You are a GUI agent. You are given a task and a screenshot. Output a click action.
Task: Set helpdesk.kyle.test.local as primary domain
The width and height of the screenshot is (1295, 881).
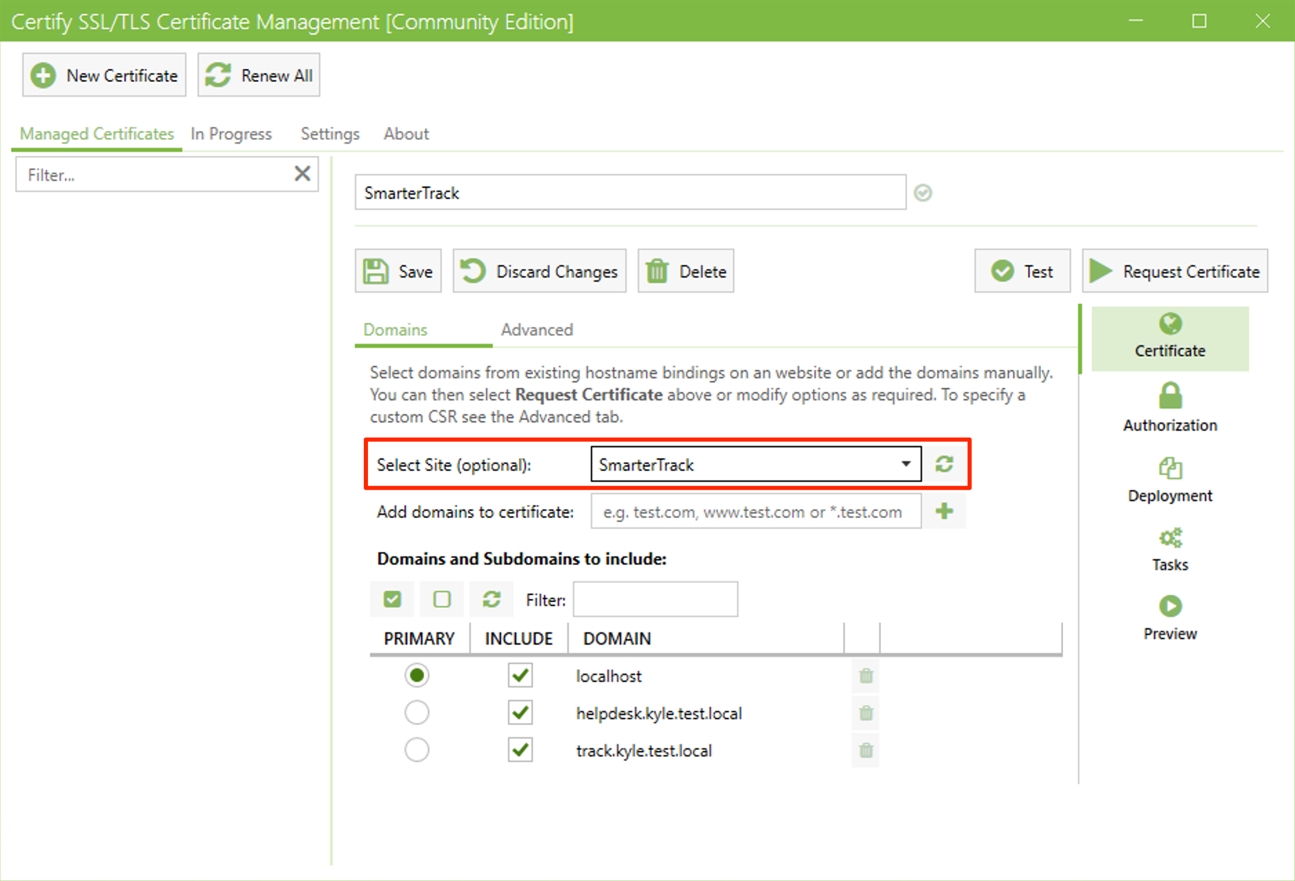[417, 713]
